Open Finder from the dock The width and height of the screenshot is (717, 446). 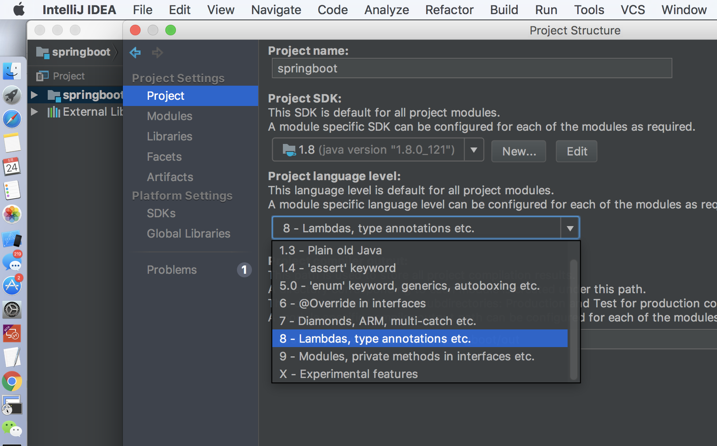[x=12, y=71]
